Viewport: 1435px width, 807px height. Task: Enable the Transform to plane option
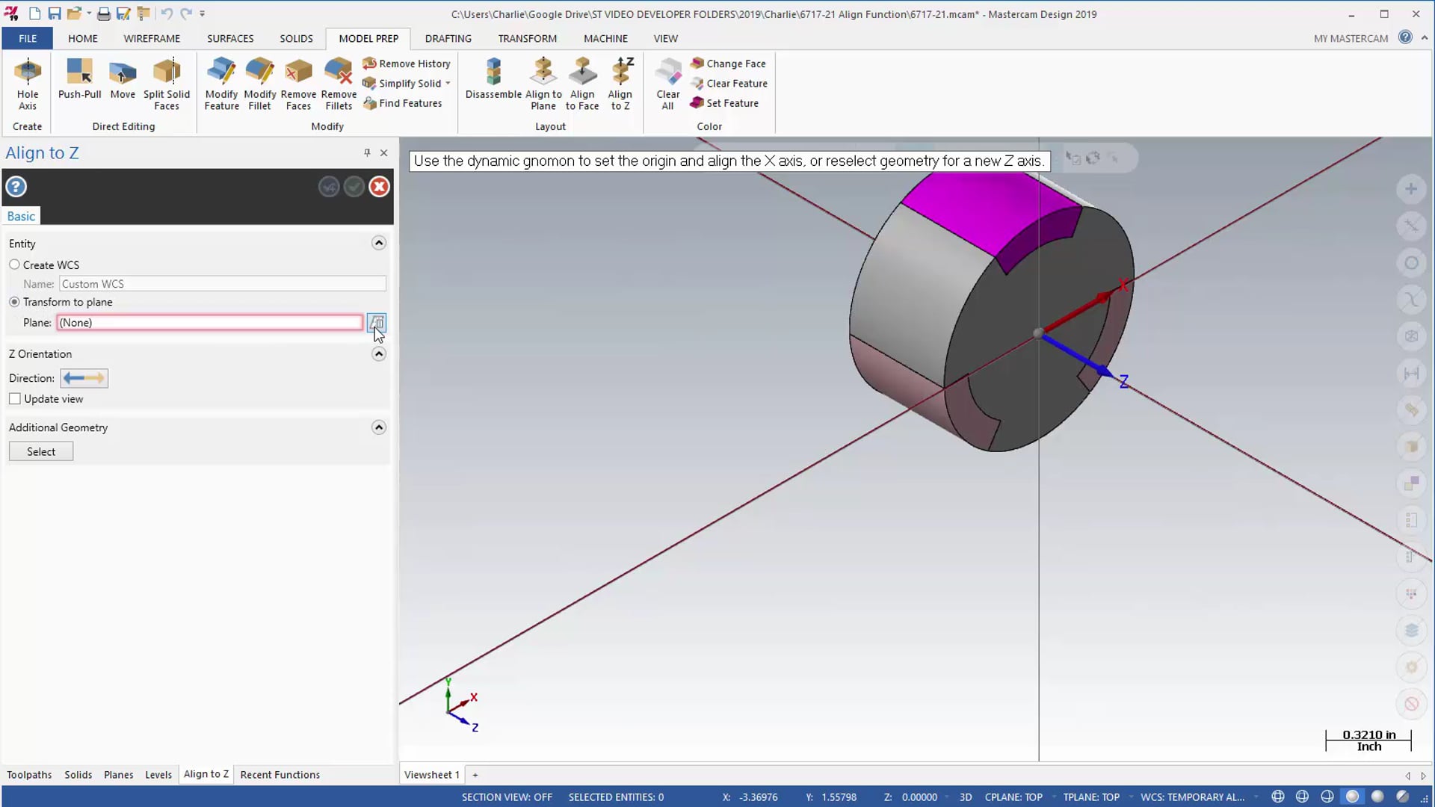click(x=15, y=302)
